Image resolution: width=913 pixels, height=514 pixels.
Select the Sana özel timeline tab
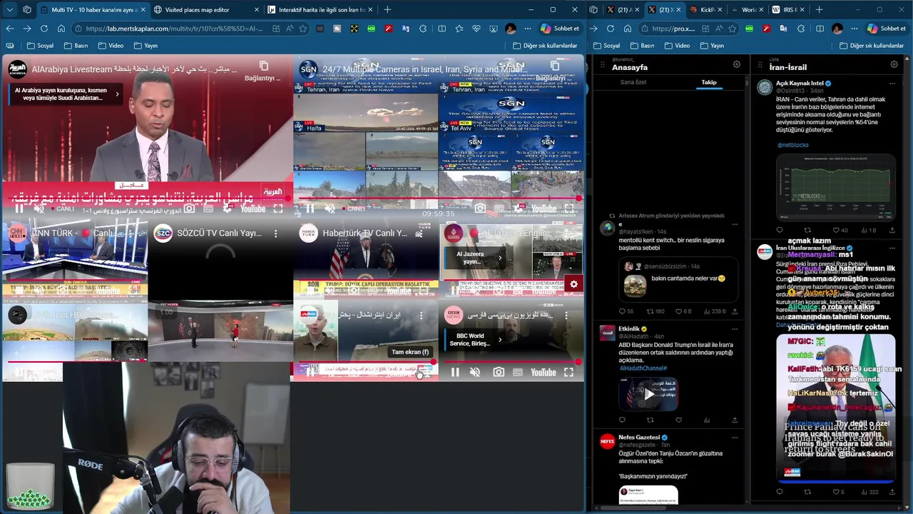tap(633, 82)
